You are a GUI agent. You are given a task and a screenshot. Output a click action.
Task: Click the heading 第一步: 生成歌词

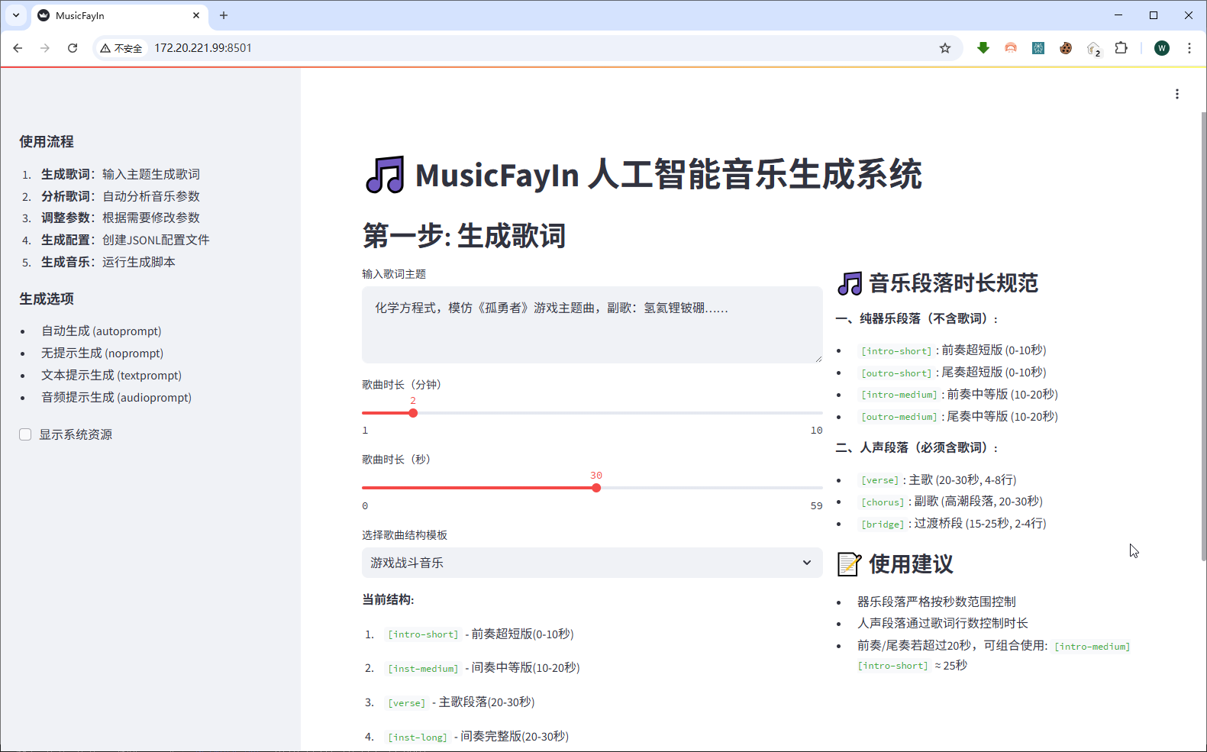pyautogui.click(x=464, y=236)
